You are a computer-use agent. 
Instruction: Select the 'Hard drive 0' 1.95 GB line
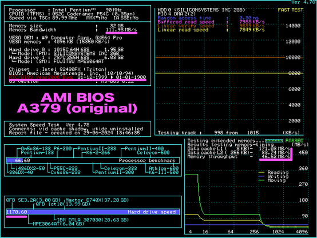click(66, 50)
